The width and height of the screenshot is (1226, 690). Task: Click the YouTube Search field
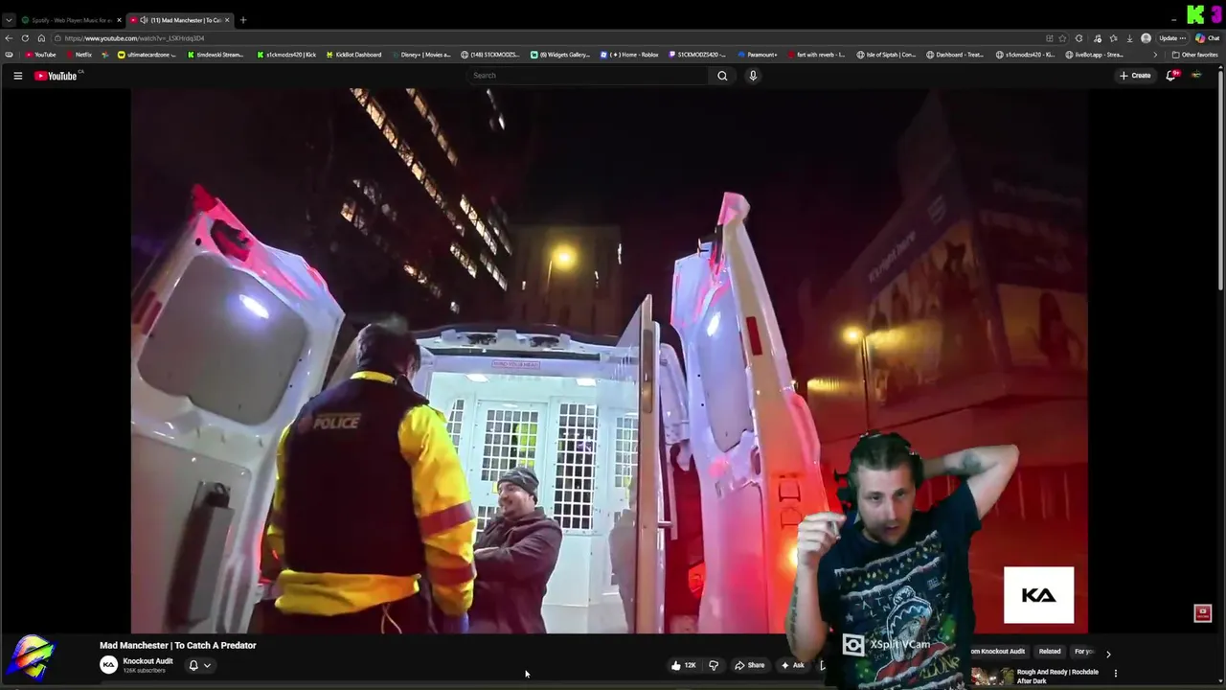(x=588, y=76)
